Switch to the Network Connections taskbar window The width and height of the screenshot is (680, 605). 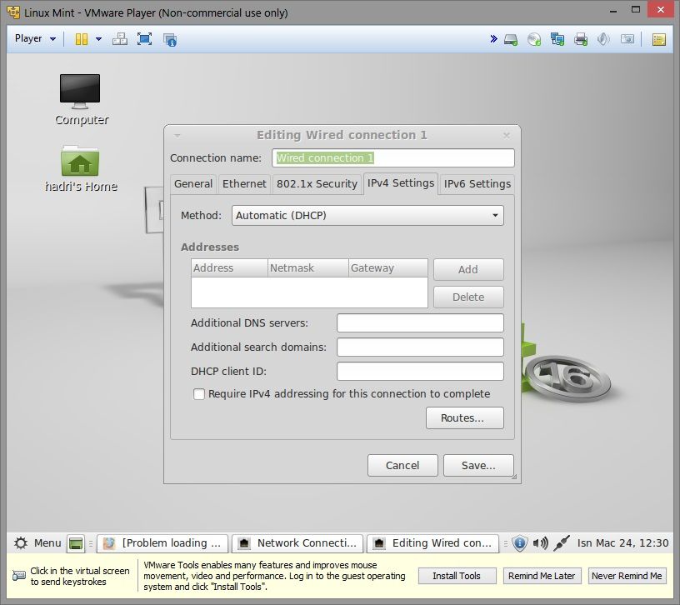(x=297, y=543)
